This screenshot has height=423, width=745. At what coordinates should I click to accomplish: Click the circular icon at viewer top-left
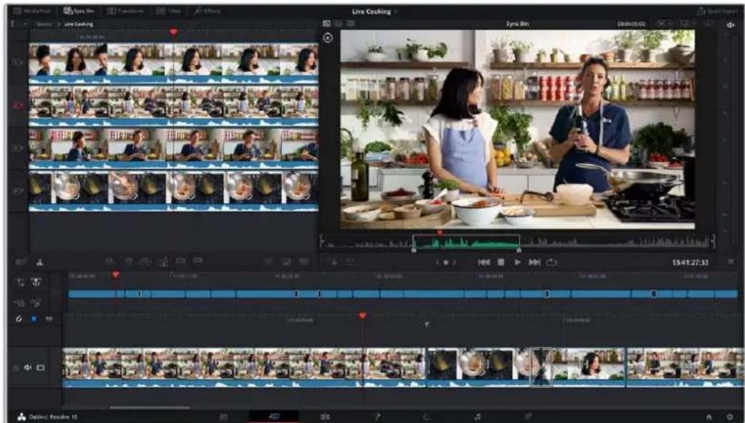coord(328,38)
